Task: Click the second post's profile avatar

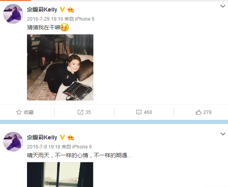Action: [x=13, y=142]
